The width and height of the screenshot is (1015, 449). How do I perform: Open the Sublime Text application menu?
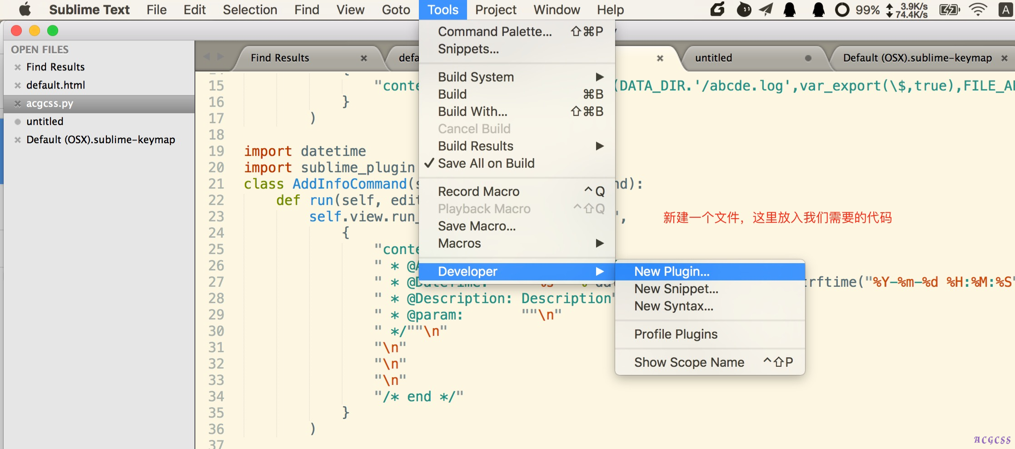[89, 10]
